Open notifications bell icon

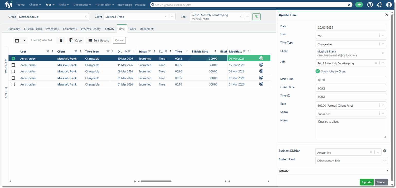click(x=379, y=5)
